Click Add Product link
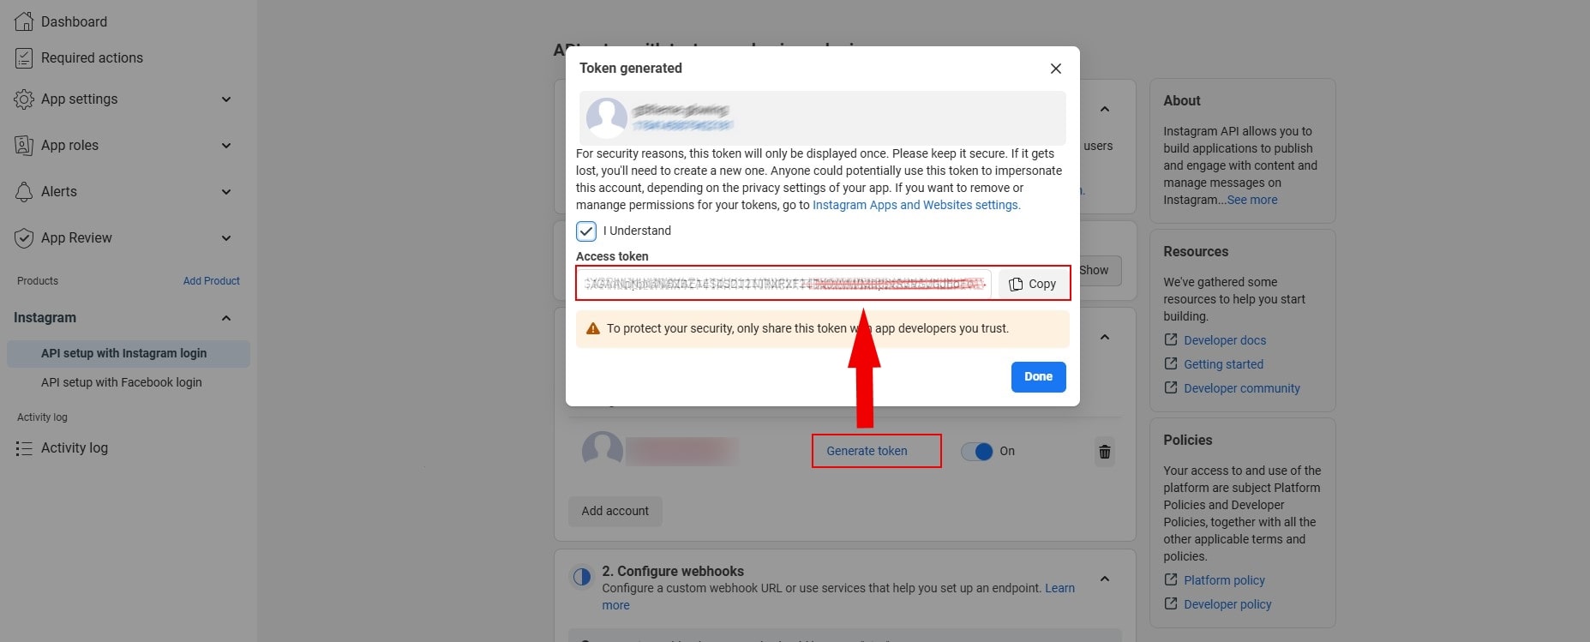 click(x=211, y=281)
